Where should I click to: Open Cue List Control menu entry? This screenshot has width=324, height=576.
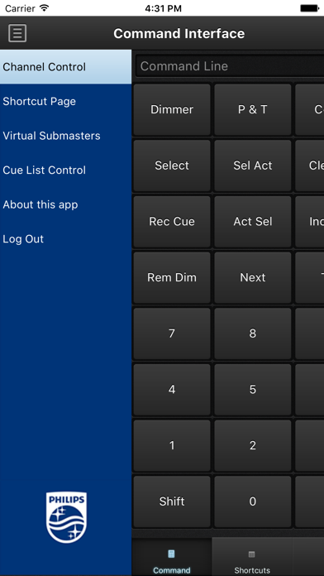[x=65, y=170]
